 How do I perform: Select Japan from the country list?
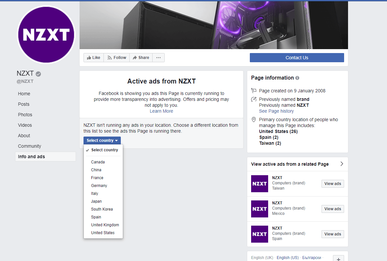tap(96, 201)
